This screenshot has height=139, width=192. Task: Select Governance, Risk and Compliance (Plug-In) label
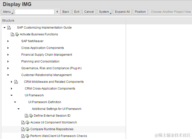(x=51, y=68)
